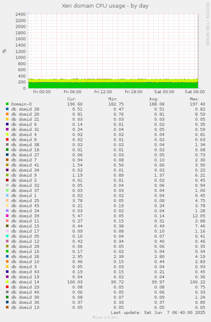Select the 'db domid 2' legend label
The height and width of the screenshot is (322, 211).
click(x=24, y=180)
